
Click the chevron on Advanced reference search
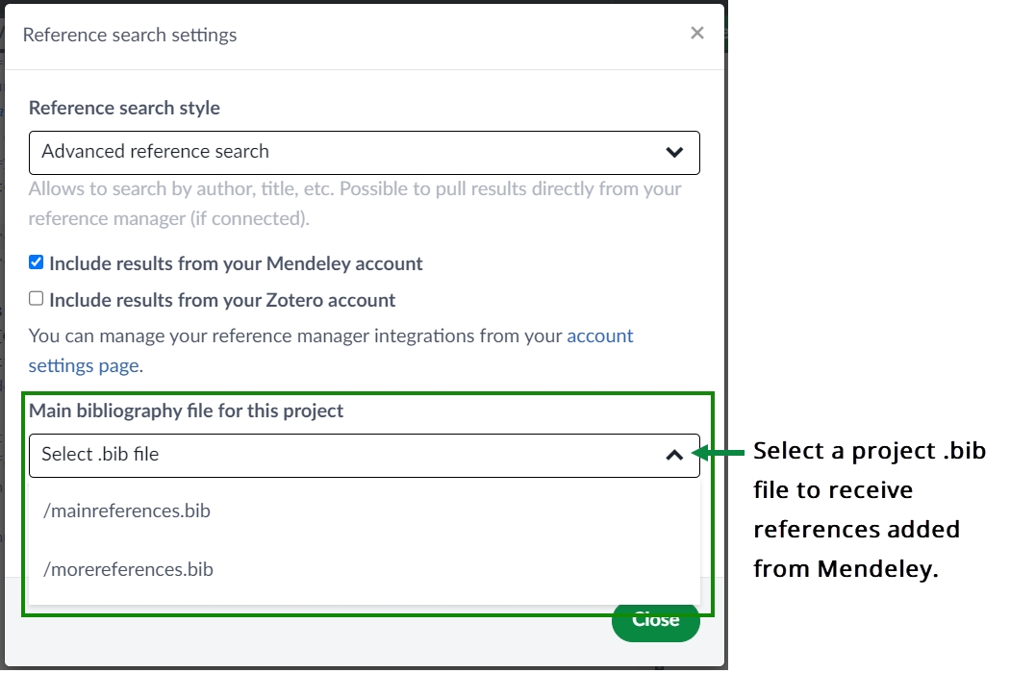[x=674, y=152]
